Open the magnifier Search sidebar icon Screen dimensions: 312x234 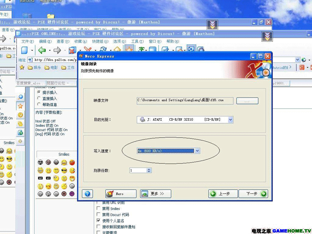click(x=21, y=97)
